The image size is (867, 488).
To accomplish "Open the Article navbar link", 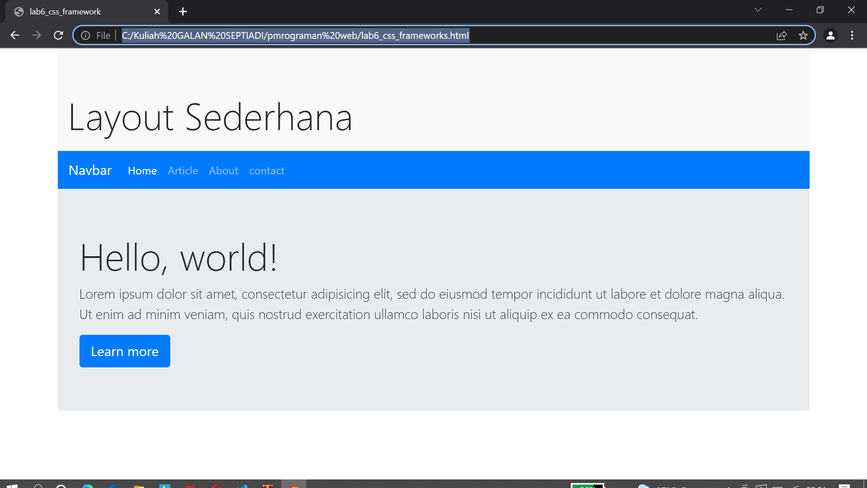I will click(182, 170).
